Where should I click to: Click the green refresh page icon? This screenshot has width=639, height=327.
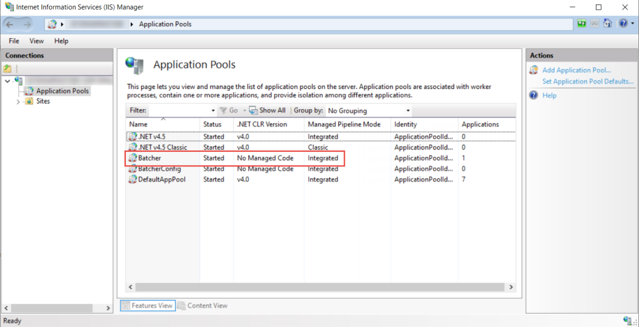[x=582, y=23]
